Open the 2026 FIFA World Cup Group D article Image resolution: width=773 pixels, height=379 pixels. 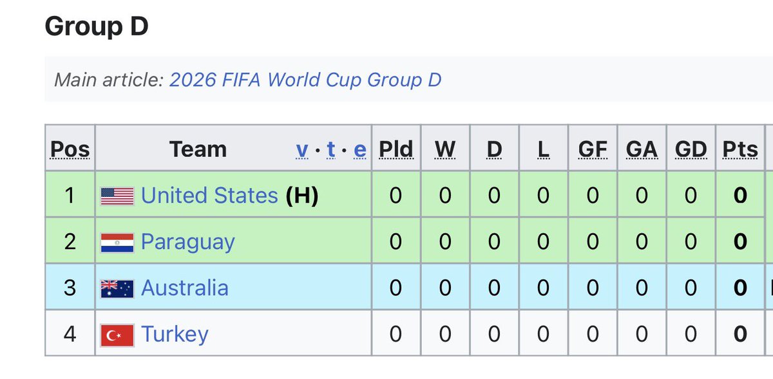305,80
